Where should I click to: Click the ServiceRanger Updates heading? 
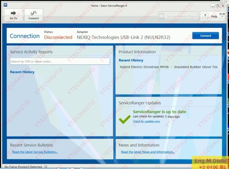(140, 103)
